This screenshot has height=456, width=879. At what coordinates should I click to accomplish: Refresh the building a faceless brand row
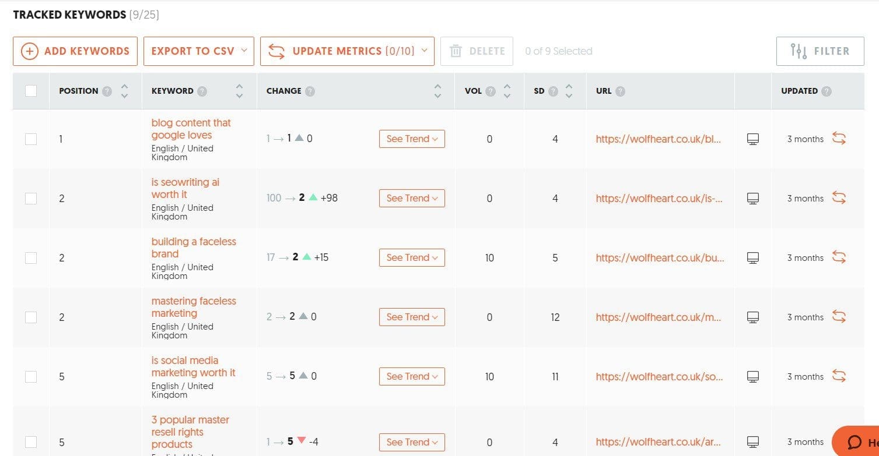(839, 257)
